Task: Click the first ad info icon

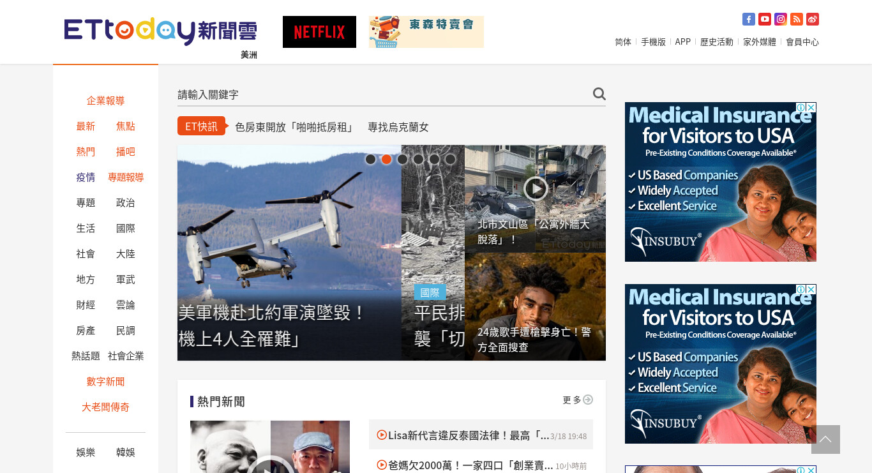Action: pyautogui.click(x=802, y=107)
